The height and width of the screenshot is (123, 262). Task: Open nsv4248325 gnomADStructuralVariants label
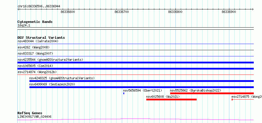click(62, 78)
